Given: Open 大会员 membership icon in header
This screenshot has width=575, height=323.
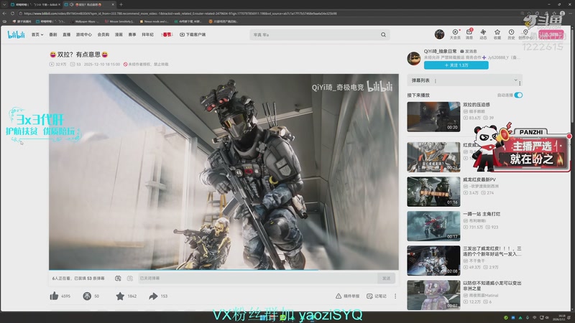Looking at the screenshot, I should click(455, 34).
